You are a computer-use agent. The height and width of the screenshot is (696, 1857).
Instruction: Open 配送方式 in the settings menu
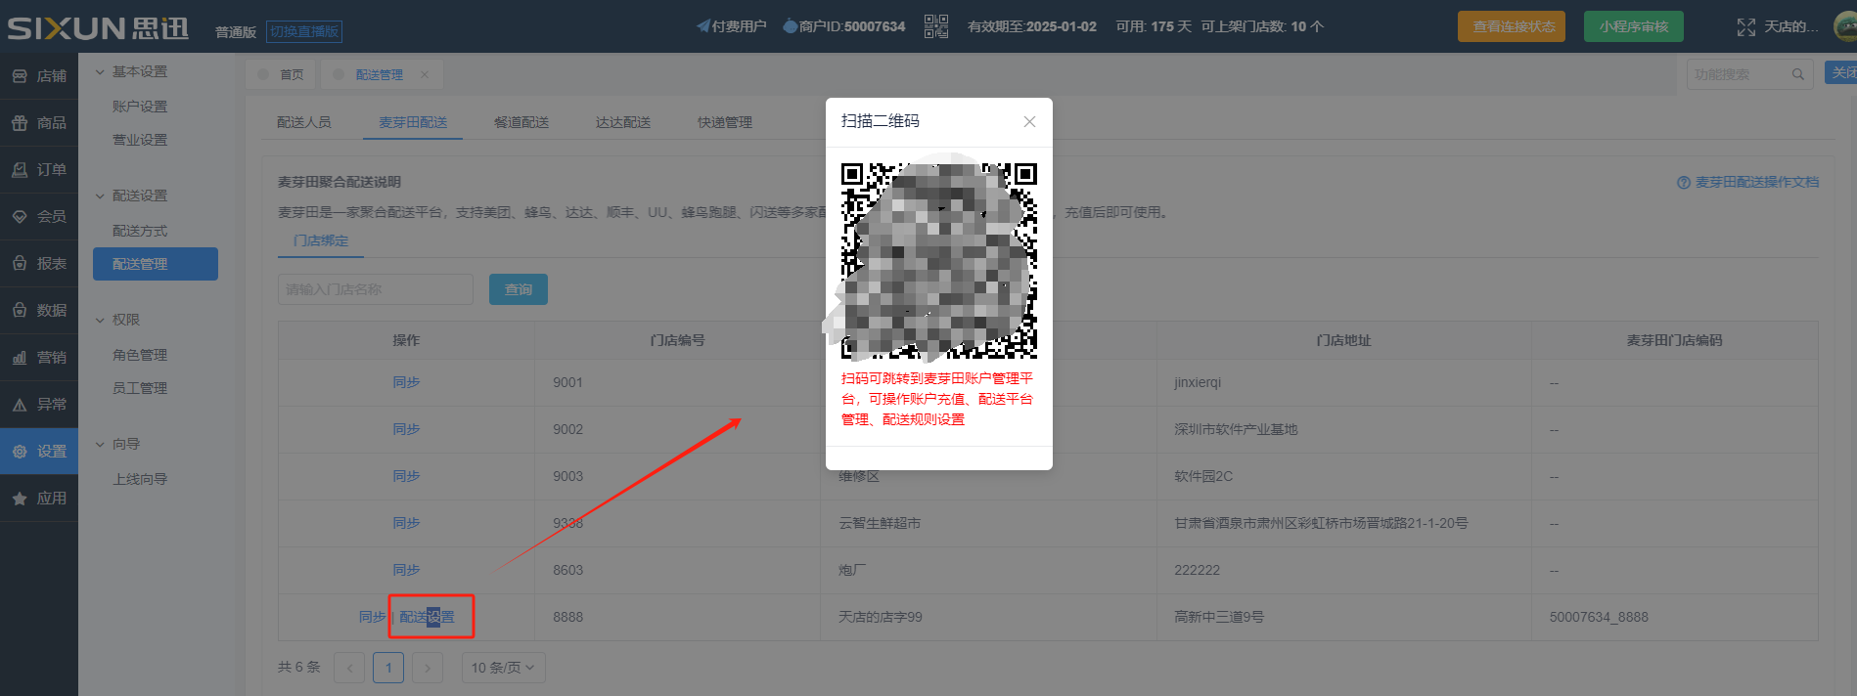click(x=140, y=231)
